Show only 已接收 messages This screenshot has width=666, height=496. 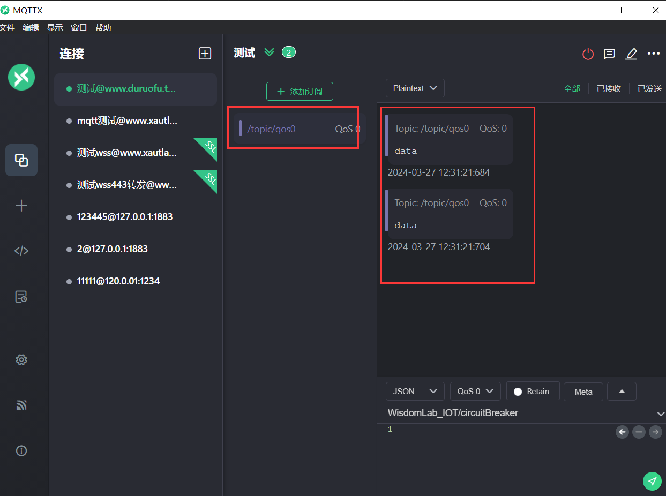coord(609,89)
